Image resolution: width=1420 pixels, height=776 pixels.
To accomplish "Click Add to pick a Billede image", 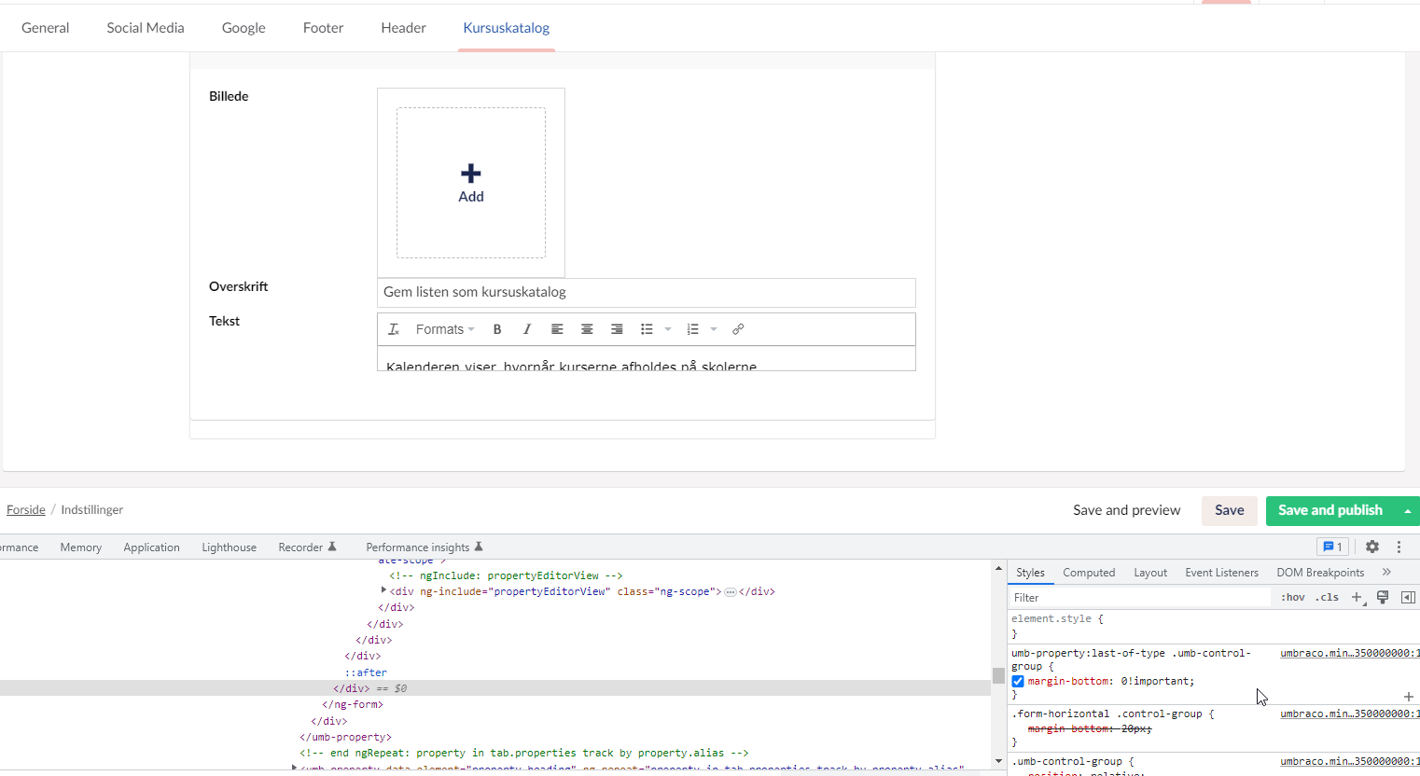I will tap(470, 182).
